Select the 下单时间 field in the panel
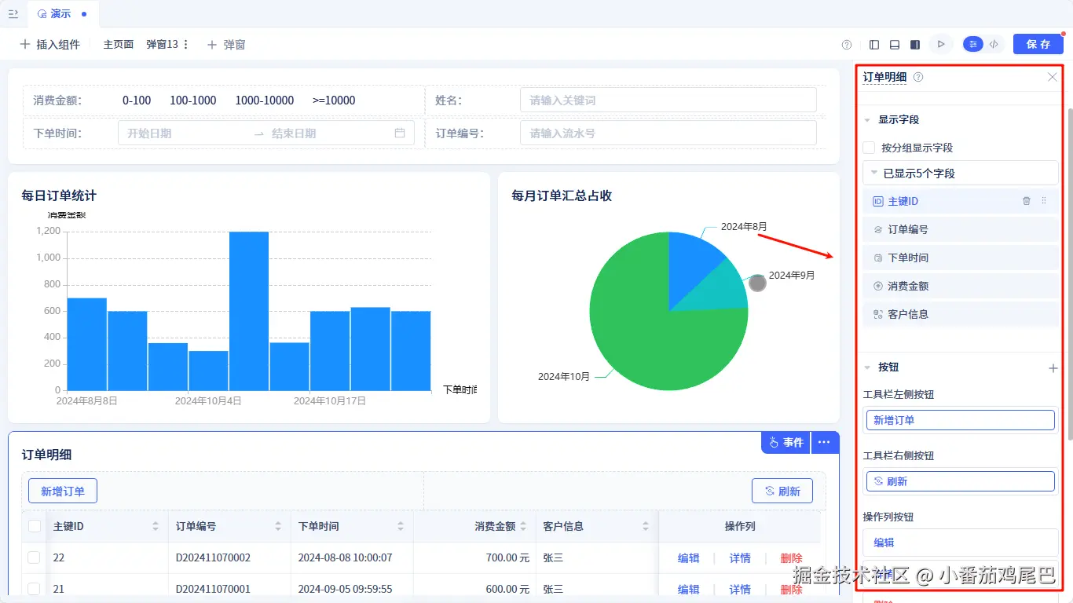Image resolution: width=1073 pixels, height=603 pixels. (x=960, y=258)
